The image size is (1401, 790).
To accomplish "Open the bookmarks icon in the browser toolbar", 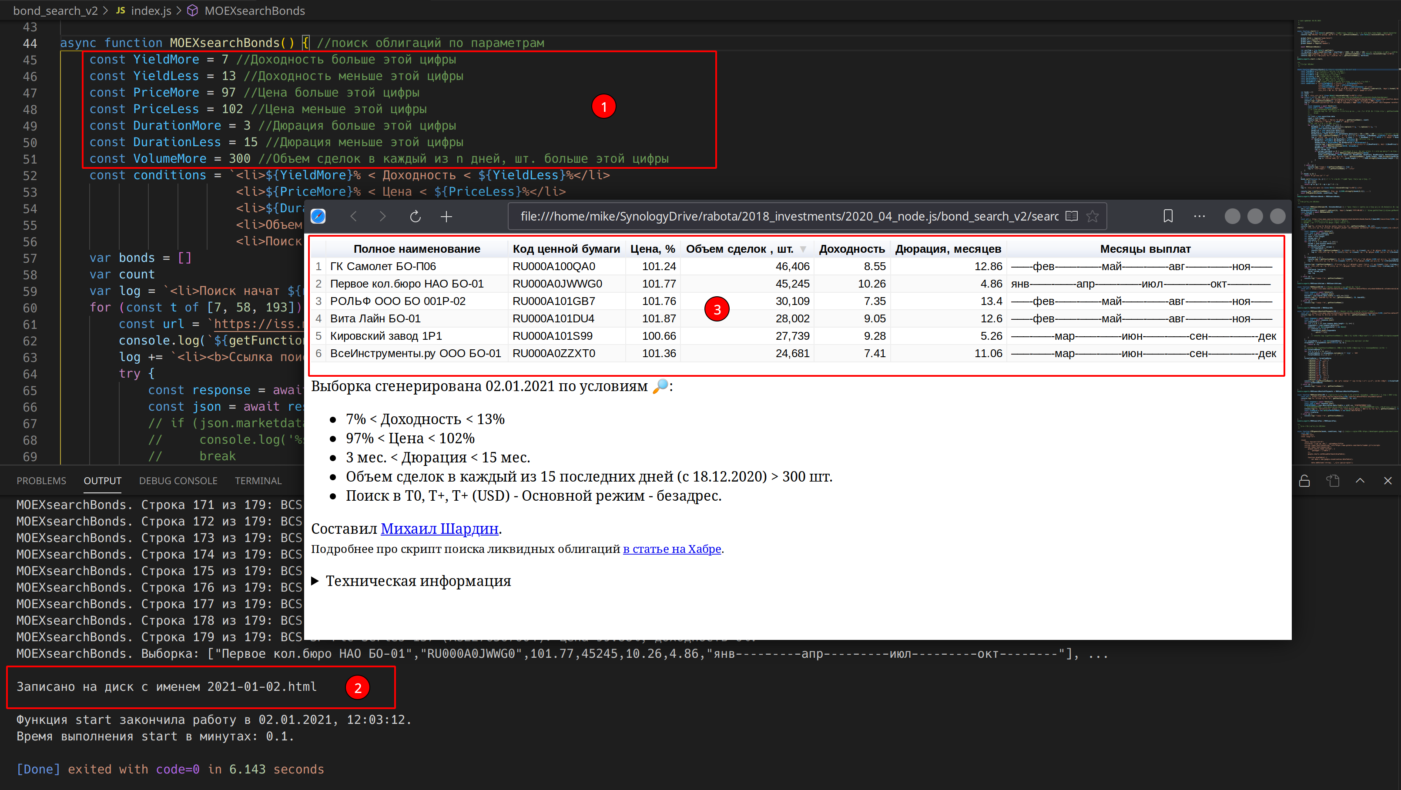I will click(x=1168, y=216).
